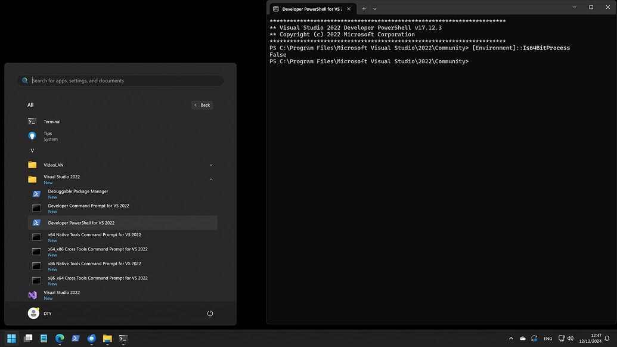
Task: Open Microsoft Edge from the taskbar
Action: [x=60, y=338]
